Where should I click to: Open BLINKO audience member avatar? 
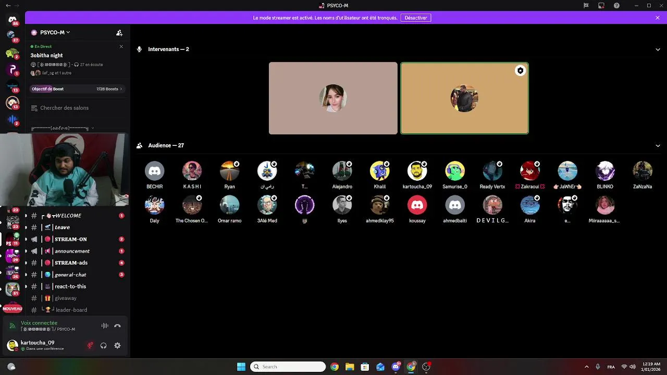[x=605, y=171]
